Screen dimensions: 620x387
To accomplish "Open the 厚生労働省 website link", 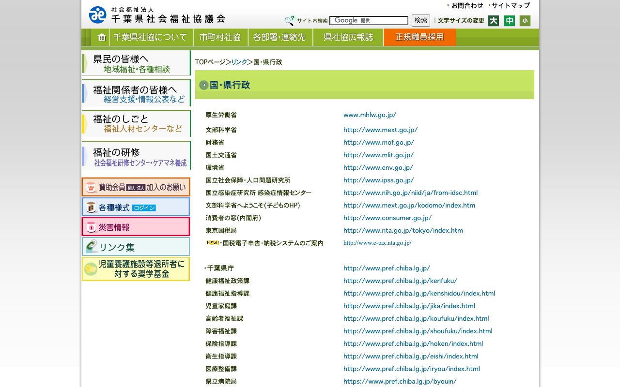I will tap(370, 115).
